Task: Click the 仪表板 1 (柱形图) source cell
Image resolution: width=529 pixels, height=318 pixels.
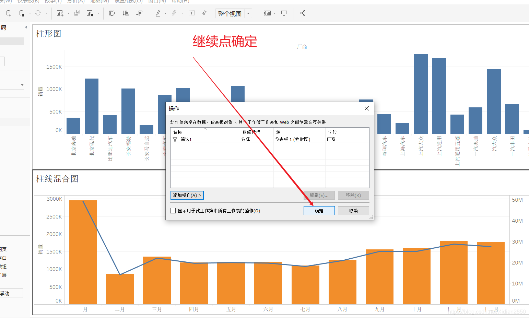Action: (293, 139)
